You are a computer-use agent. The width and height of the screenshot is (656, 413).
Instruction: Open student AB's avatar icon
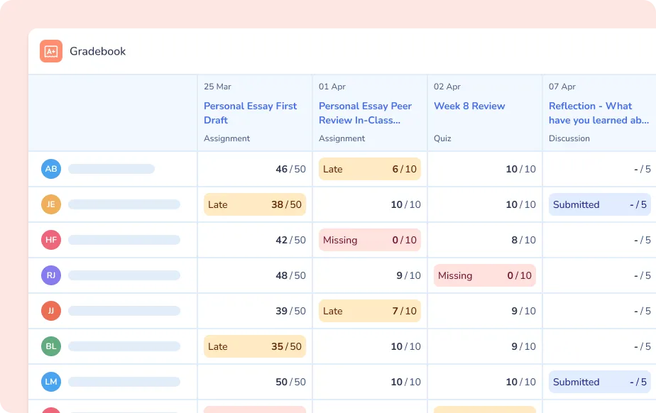pos(50,169)
